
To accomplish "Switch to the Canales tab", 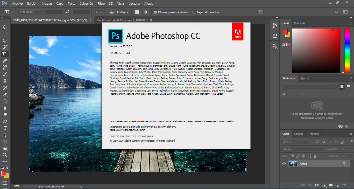I will pyautogui.click(x=299, y=134).
